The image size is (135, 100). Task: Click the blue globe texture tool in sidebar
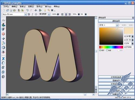click(3, 47)
